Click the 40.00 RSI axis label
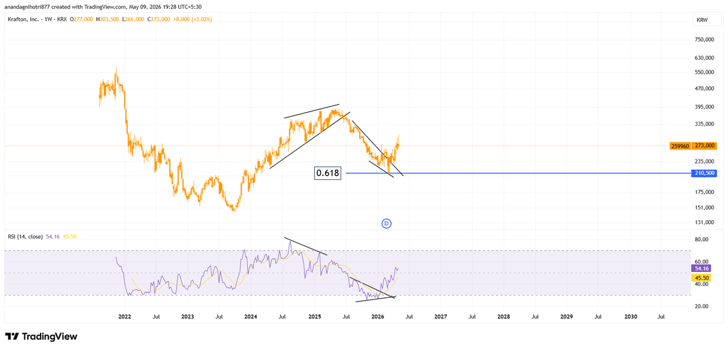This screenshot has width=728, height=350. click(x=702, y=284)
